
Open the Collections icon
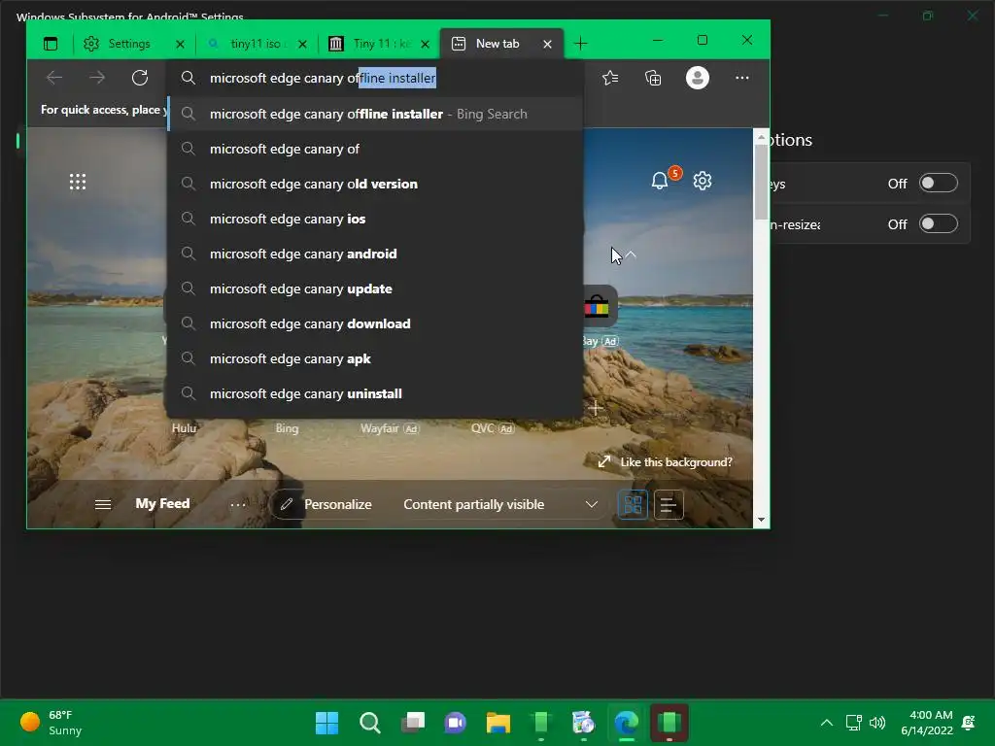[x=653, y=78]
